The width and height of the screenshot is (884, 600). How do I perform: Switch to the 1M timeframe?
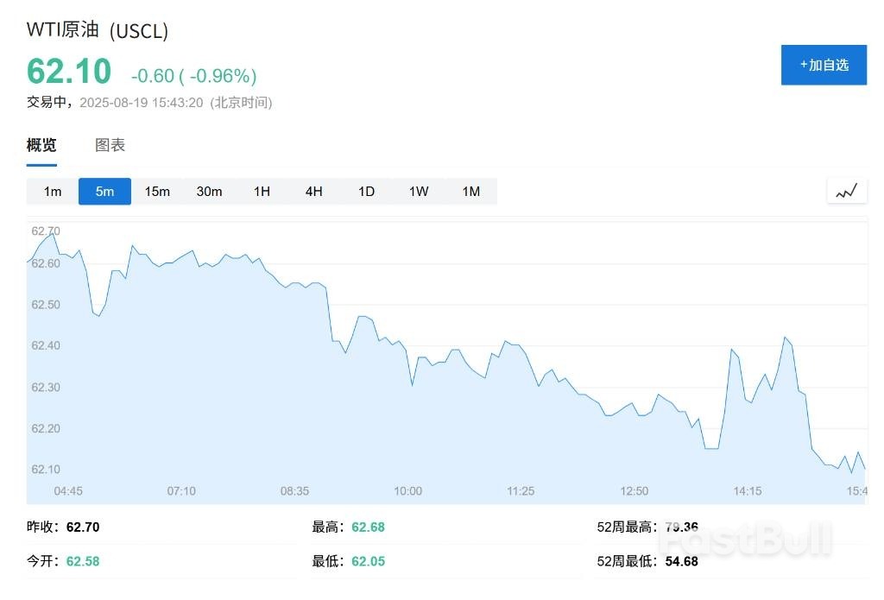point(471,191)
